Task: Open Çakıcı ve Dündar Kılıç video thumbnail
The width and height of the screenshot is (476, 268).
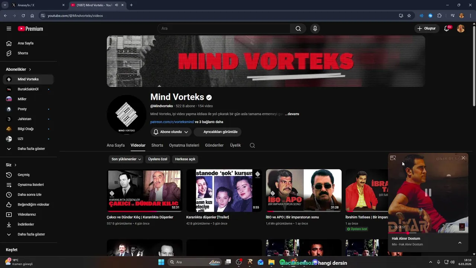Action: pyautogui.click(x=144, y=191)
